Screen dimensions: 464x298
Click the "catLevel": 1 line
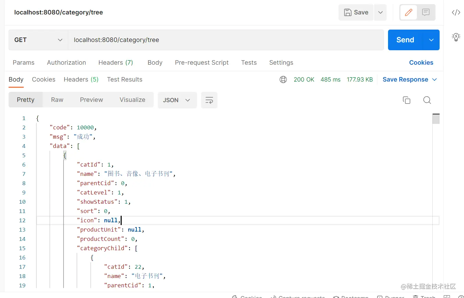coord(100,193)
